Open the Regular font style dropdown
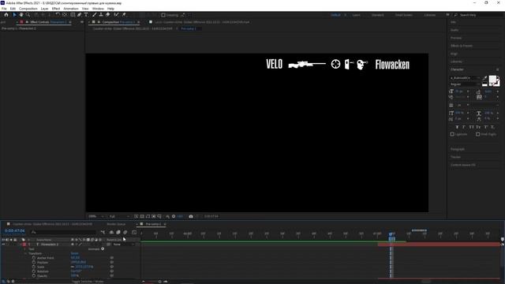Screen dimensions: 505x284 pos(465,84)
